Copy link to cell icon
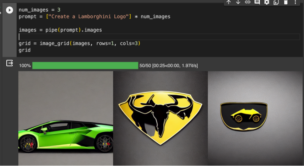Viewport: 304px width, 166px height. 248,2
